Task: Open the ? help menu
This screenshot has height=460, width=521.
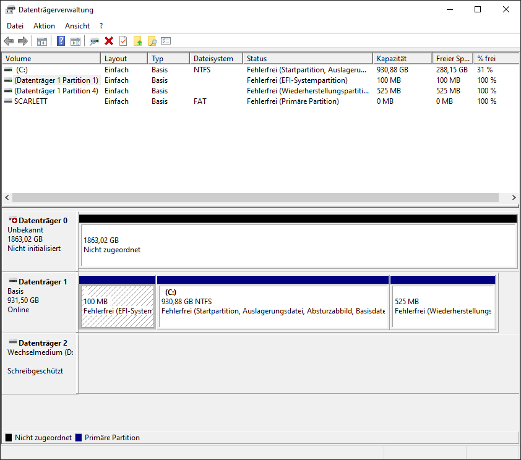Action: (x=101, y=26)
